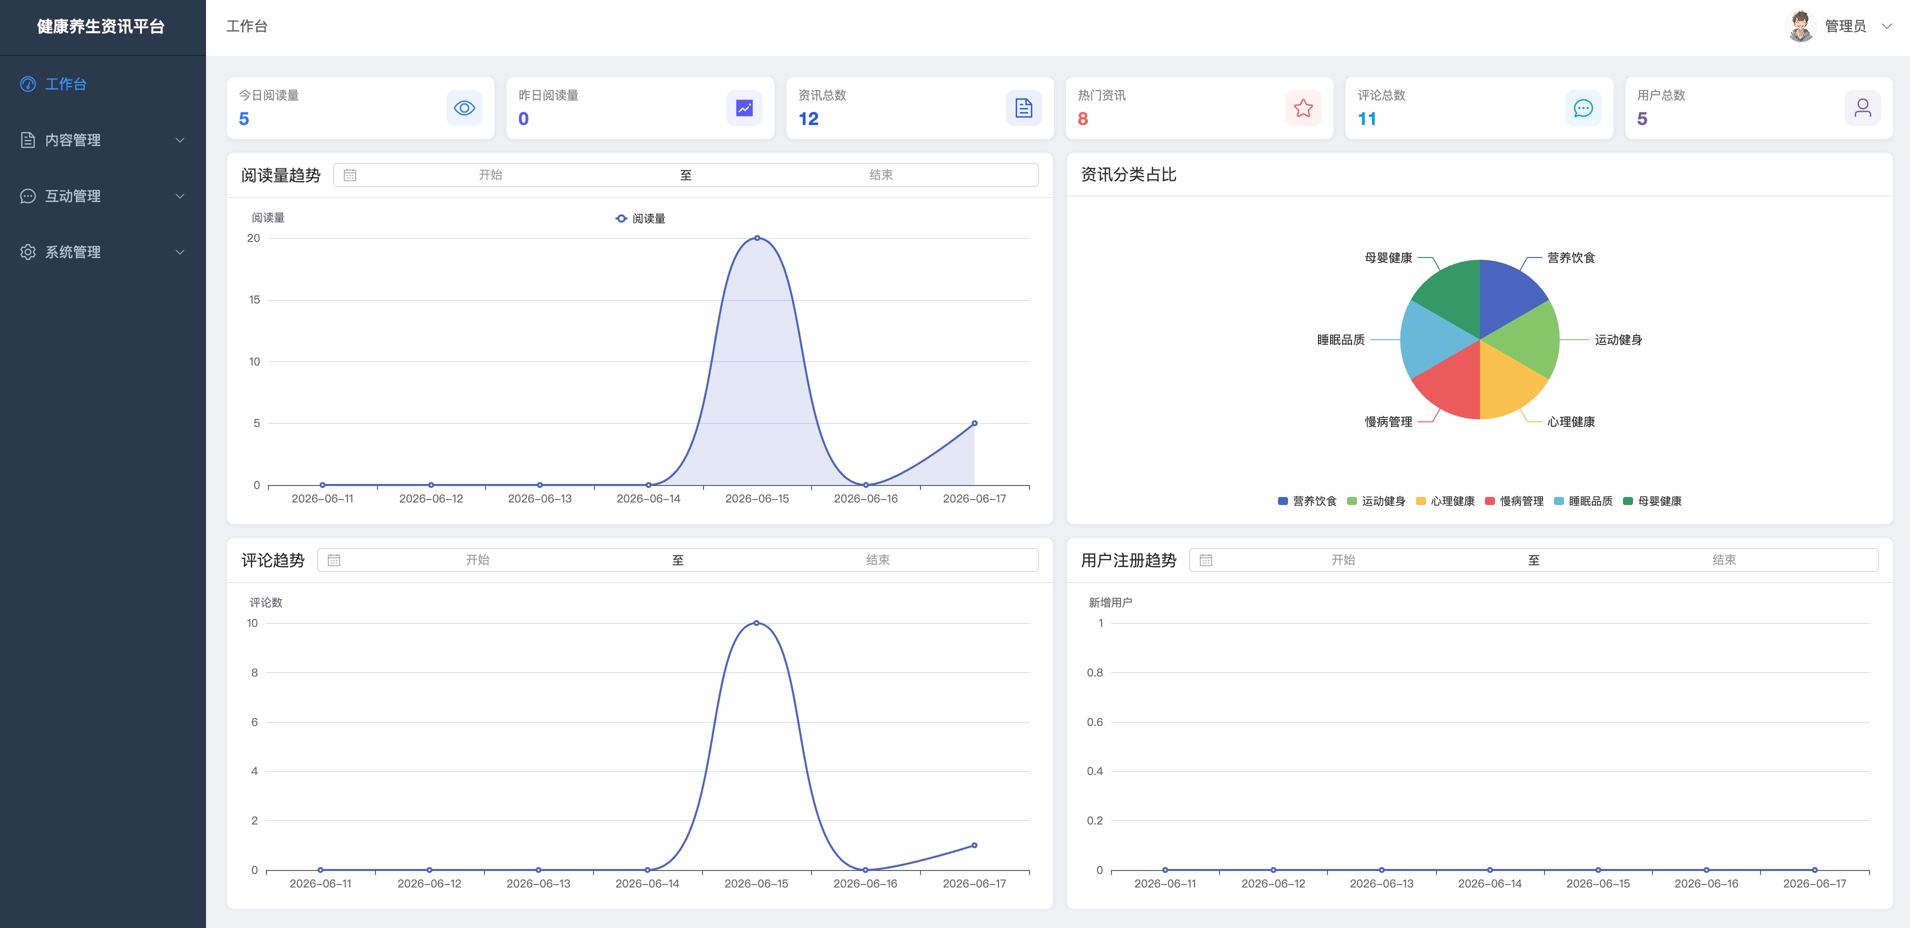Open 系统管理 in the sidebar menu
Screen dimensions: 1910x928
103,252
